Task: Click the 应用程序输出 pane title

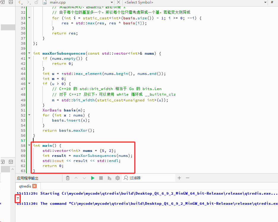Action: pyautogui.click(x=28, y=178)
